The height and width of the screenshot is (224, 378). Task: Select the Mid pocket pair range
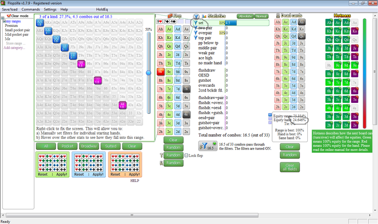click(x=17, y=34)
